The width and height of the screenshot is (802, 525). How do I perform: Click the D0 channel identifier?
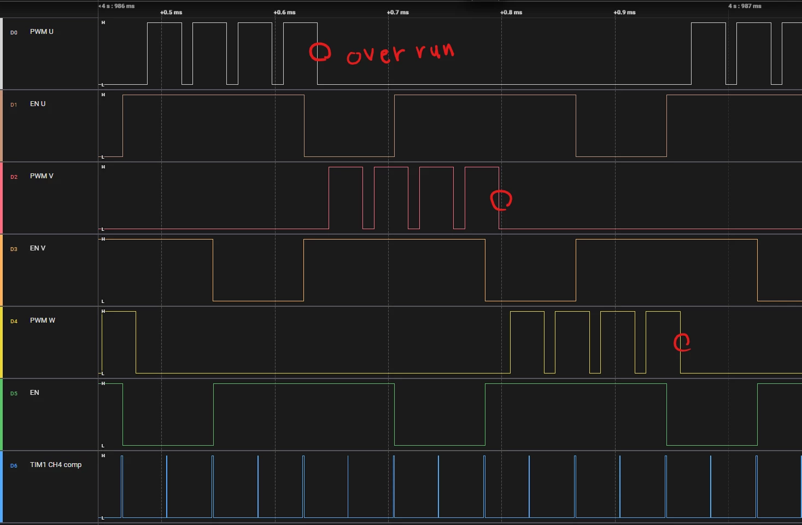(14, 33)
